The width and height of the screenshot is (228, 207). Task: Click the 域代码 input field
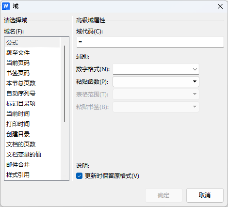(x=150, y=42)
